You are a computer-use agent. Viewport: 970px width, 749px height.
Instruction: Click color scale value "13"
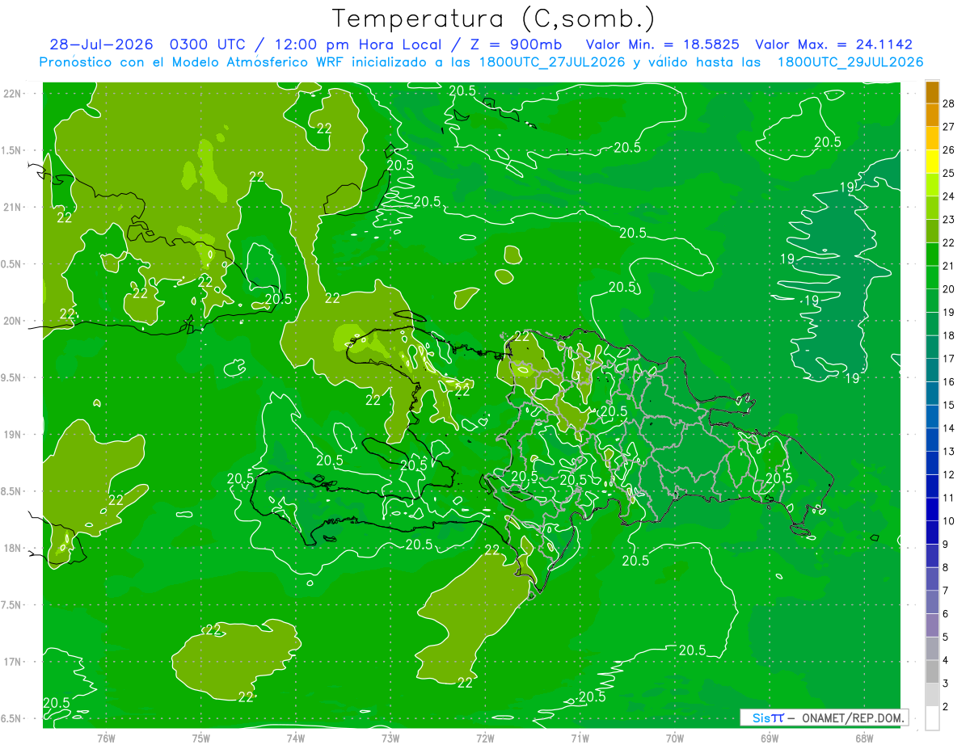pos(949,452)
